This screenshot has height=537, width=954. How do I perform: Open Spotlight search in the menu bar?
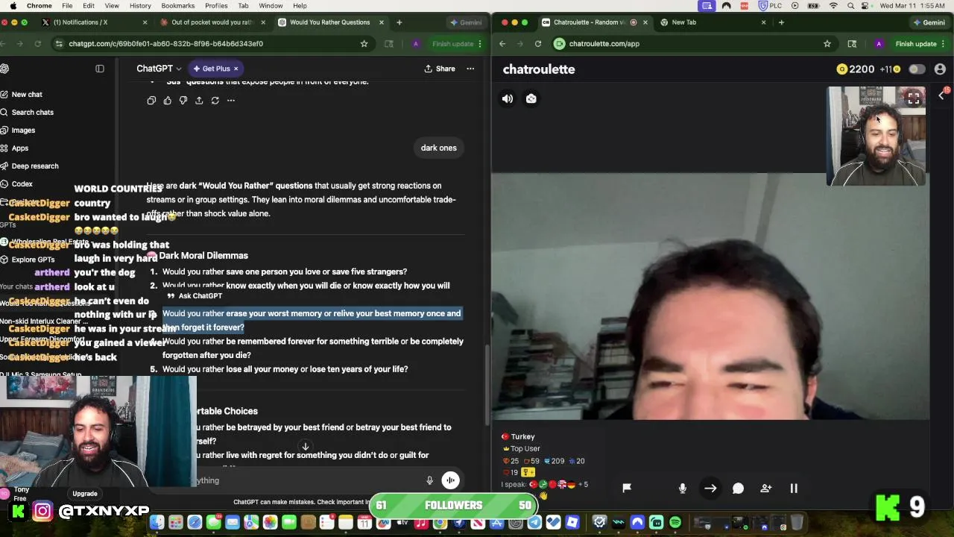point(851,6)
